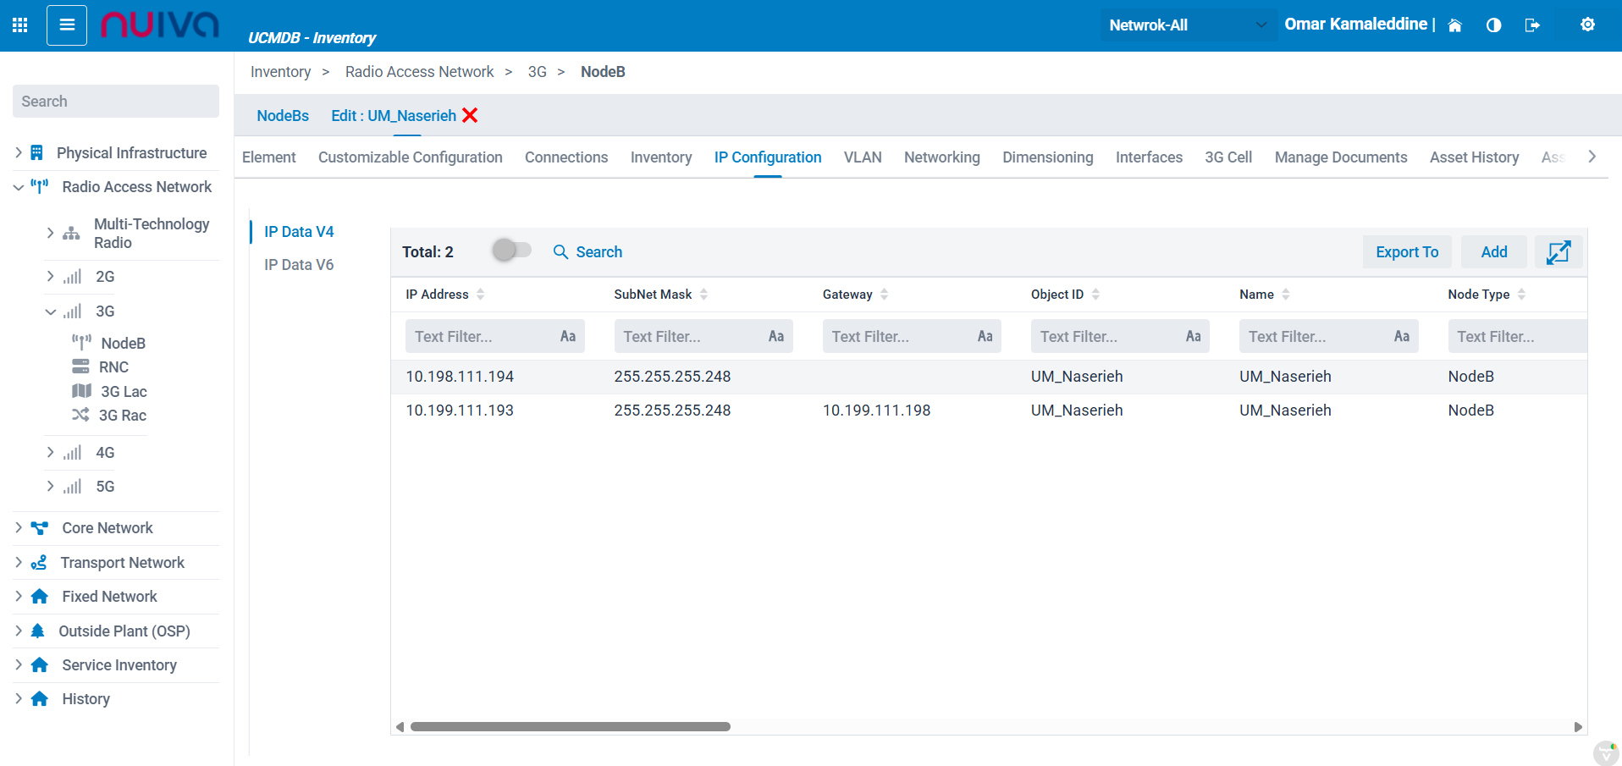1622x766 pixels.
Task: Select the IP Data V6 tab
Action: coord(299,265)
